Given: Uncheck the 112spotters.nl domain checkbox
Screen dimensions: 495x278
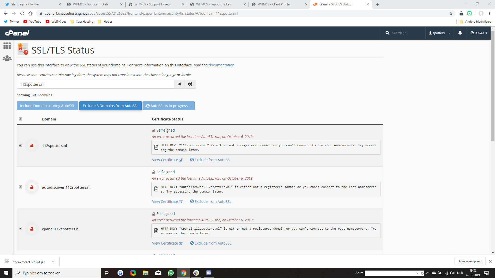Looking at the screenshot, I should 20,145.
